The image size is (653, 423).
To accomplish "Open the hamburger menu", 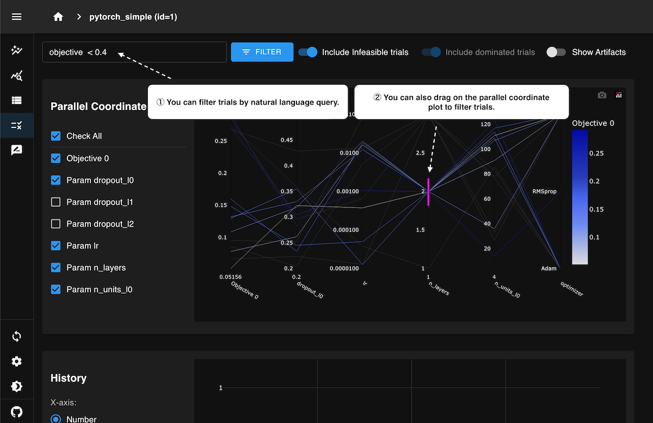I will coord(16,17).
